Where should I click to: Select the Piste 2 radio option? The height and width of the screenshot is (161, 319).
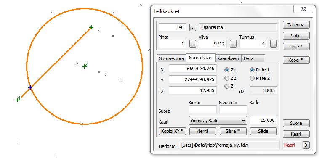click(252, 78)
